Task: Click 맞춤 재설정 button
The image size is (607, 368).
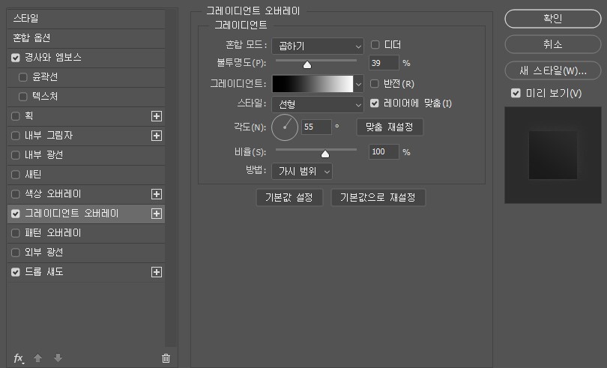Action: tap(390, 127)
